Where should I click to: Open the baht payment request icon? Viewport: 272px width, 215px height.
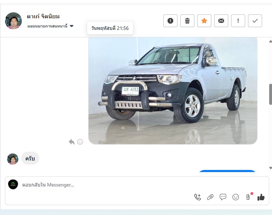pos(248,197)
